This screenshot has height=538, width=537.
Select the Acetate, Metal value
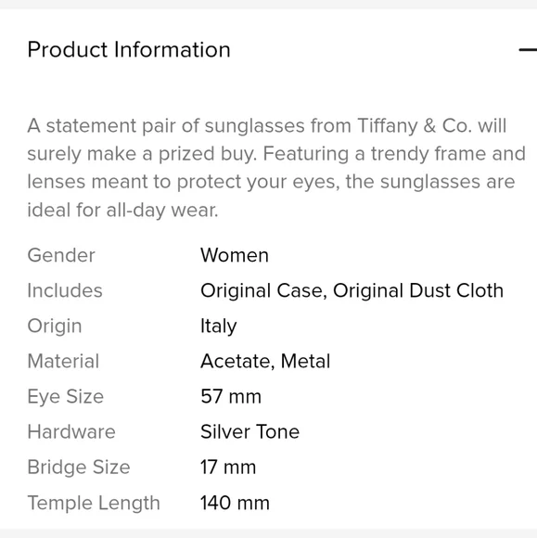(x=265, y=362)
